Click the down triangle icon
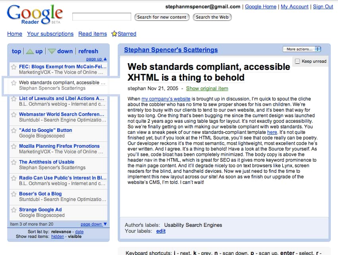The width and height of the screenshot is (338, 255). (x=52, y=51)
